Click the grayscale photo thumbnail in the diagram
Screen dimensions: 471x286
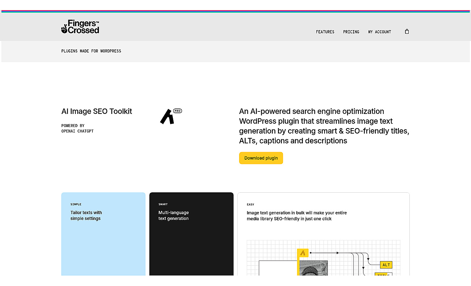pyautogui.click(x=313, y=268)
